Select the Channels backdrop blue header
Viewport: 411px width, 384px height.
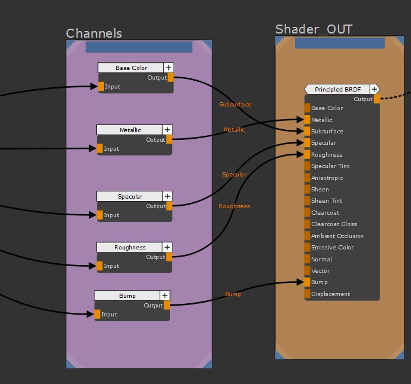click(139, 47)
